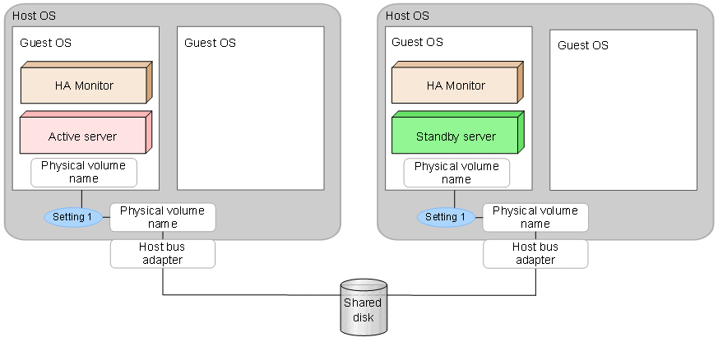
Task: Click HA Monitor block above Standby server
Action: click(x=456, y=85)
